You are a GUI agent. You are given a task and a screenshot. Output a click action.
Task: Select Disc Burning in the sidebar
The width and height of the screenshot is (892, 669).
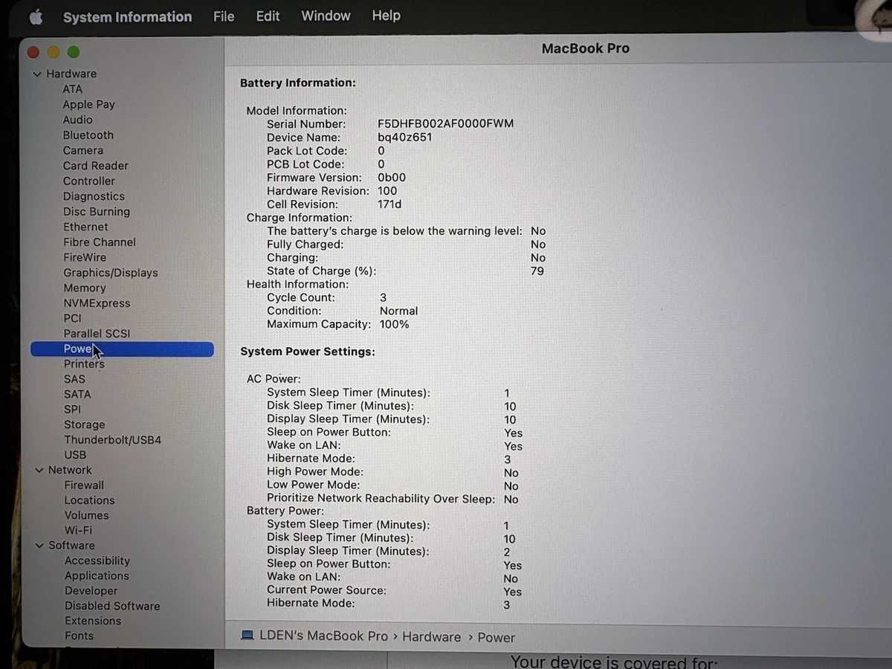coord(96,212)
